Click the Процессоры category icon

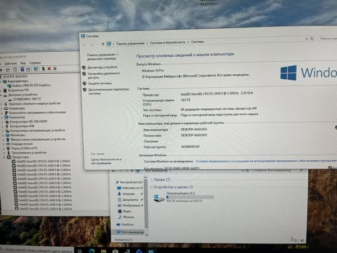click(9, 157)
